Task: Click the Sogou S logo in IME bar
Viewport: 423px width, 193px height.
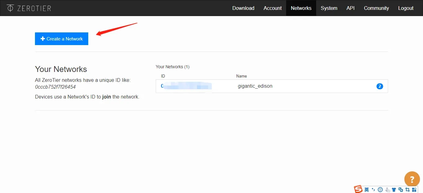Action: 358,189
